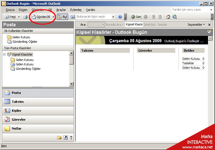Open the Araçlar menu
Screen dimensions: 215x150
pyautogui.click(x=61, y=10)
